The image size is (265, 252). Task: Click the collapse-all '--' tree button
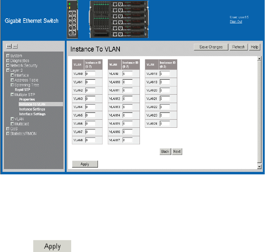pyautogui.click(x=15, y=46)
